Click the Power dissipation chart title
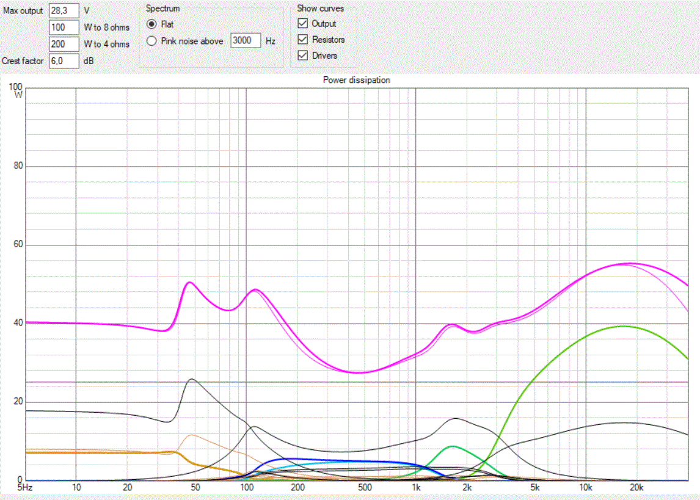700x500 pixels. [x=356, y=80]
